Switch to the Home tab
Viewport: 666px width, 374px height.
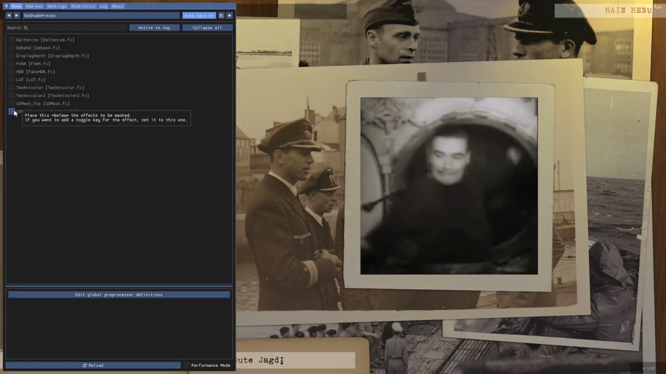16,6
